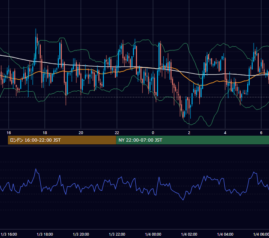Click the 22 hour label on the price chart axis
This screenshot has height=238, width=269.
click(117, 133)
